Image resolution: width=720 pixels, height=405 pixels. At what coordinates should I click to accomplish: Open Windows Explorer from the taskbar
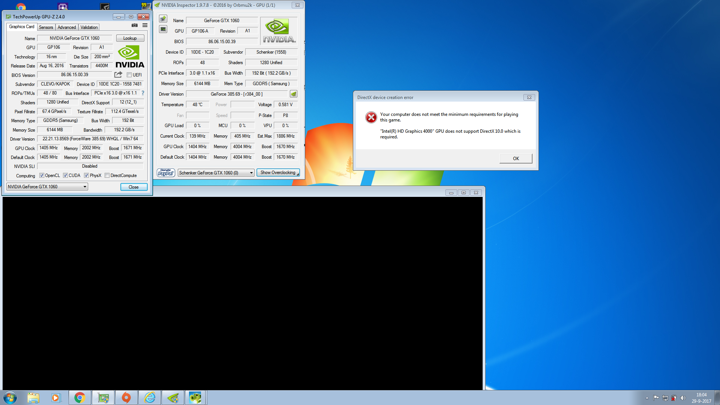tap(33, 397)
